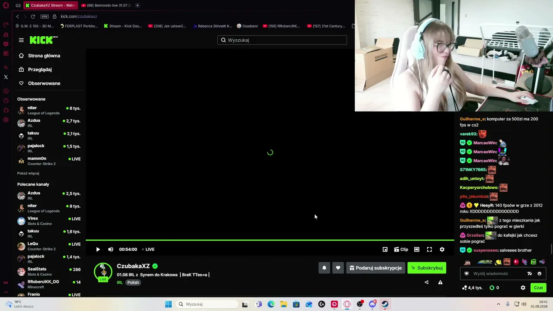
Task: Expand followed list with Pokaż więcej
Action: (x=28, y=173)
